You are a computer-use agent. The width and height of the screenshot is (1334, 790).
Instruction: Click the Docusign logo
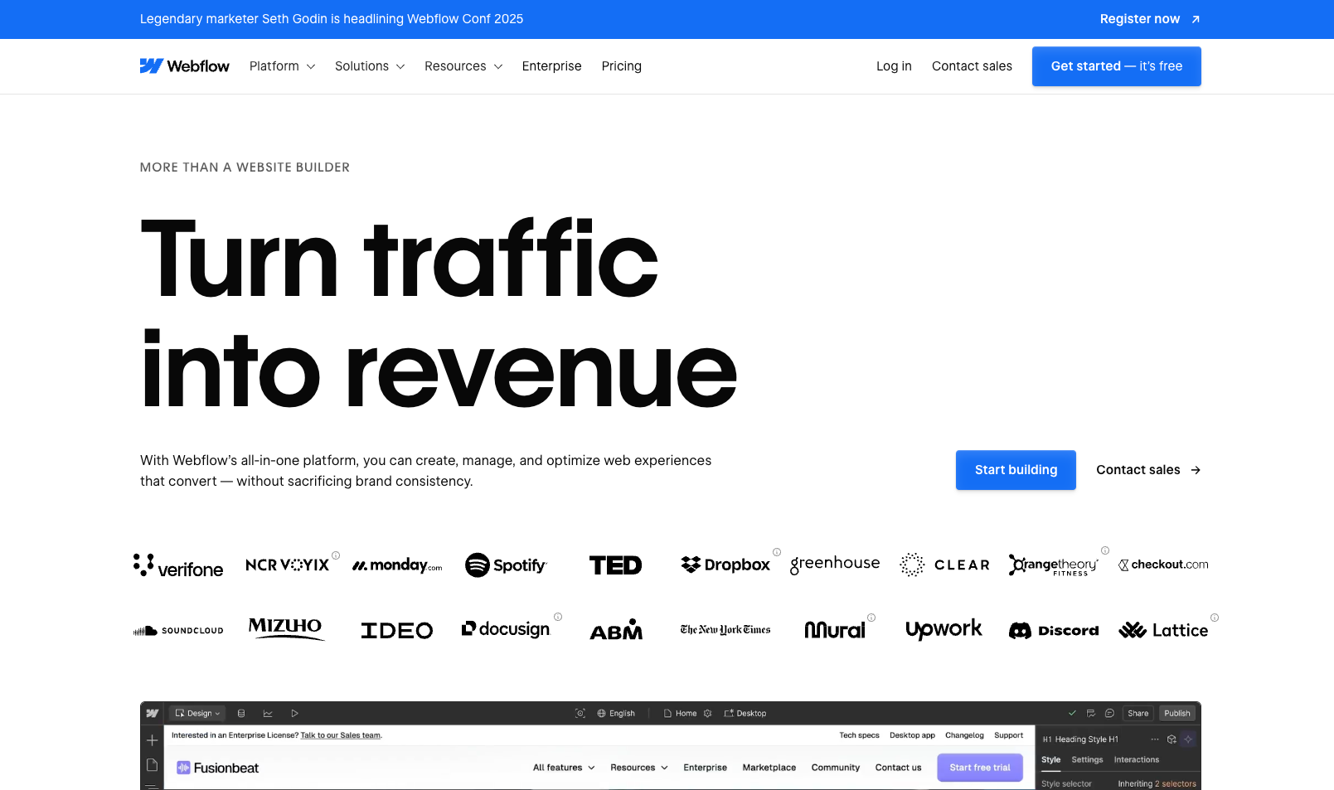click(506, 629)
